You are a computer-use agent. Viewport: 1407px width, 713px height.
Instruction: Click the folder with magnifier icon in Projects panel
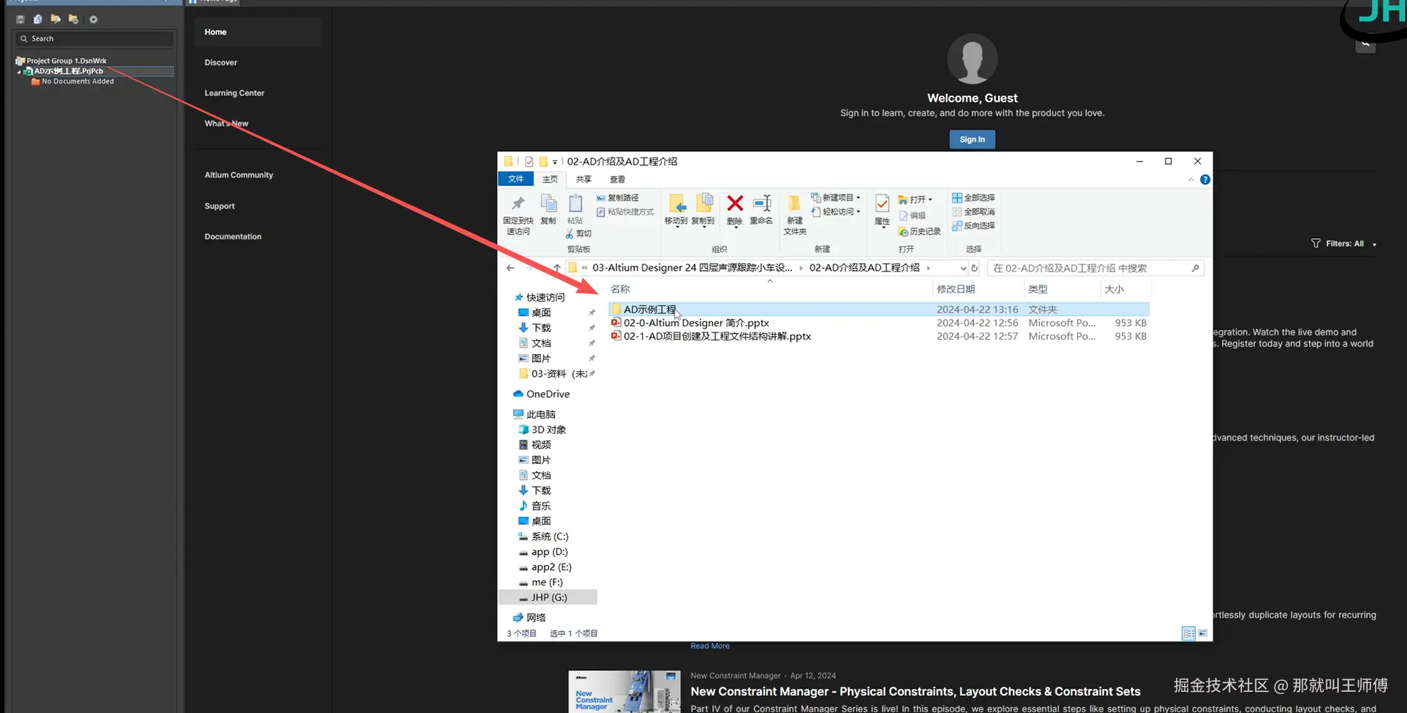[x=56, y=19]
